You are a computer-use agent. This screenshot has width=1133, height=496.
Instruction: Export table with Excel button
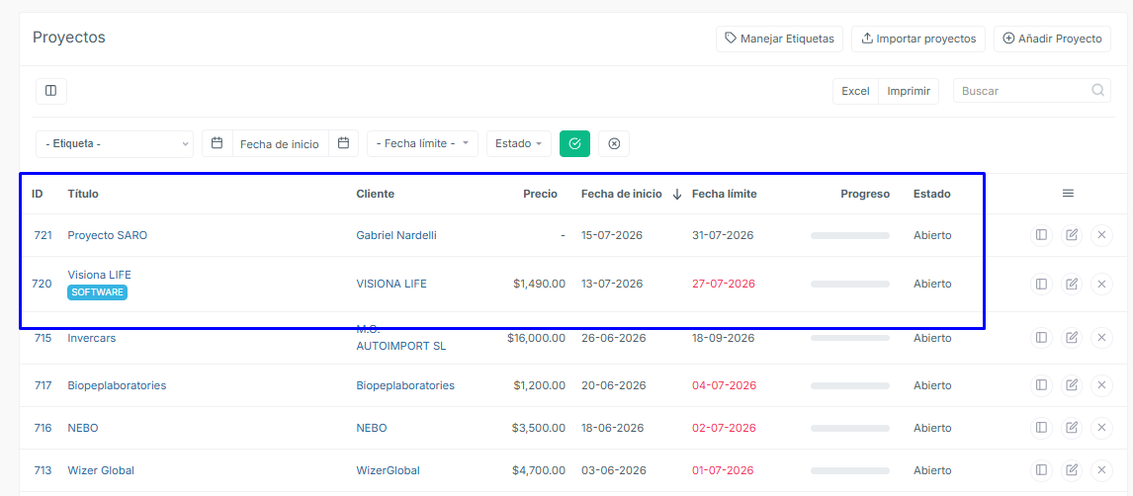(x=855, y=91)
